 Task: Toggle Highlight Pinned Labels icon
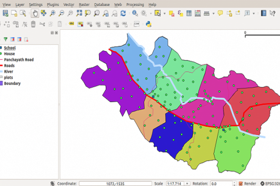[80, 24]
